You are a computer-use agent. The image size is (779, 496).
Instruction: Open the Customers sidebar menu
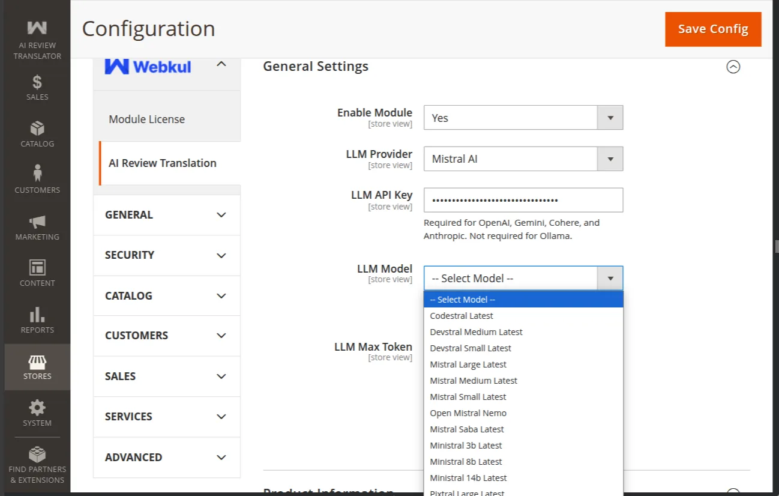click(x=37, y=180)
